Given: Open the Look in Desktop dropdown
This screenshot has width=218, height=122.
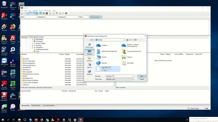Looking at the screenshot, I should [110, 40].
